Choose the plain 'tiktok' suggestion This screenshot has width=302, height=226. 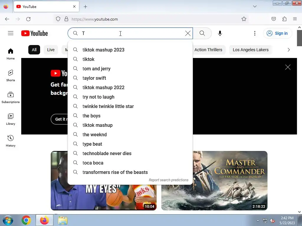(x=130, y=59)
